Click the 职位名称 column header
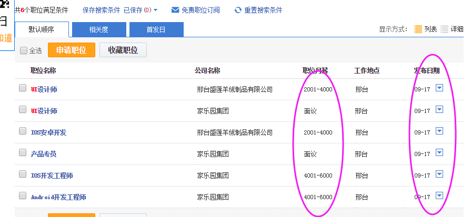This screenshot has height=217, width=471. (x=43, y=70)
